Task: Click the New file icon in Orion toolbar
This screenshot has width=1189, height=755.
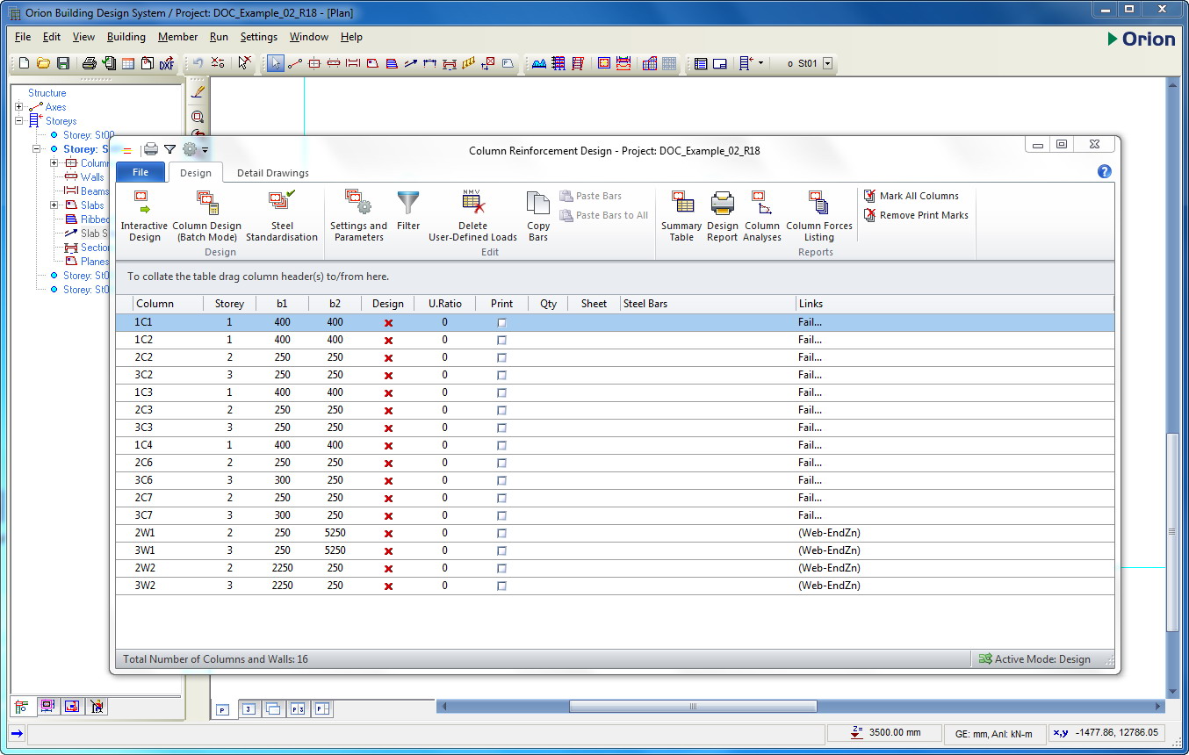Action: pos(24,63)
